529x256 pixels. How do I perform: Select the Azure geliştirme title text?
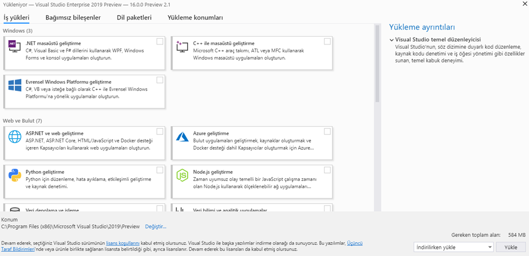click(211, 133)
